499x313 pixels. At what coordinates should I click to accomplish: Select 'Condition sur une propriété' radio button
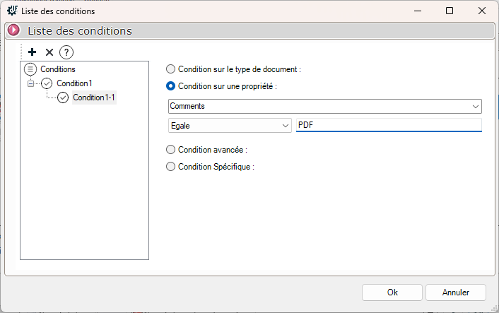[x=170, y=86]
